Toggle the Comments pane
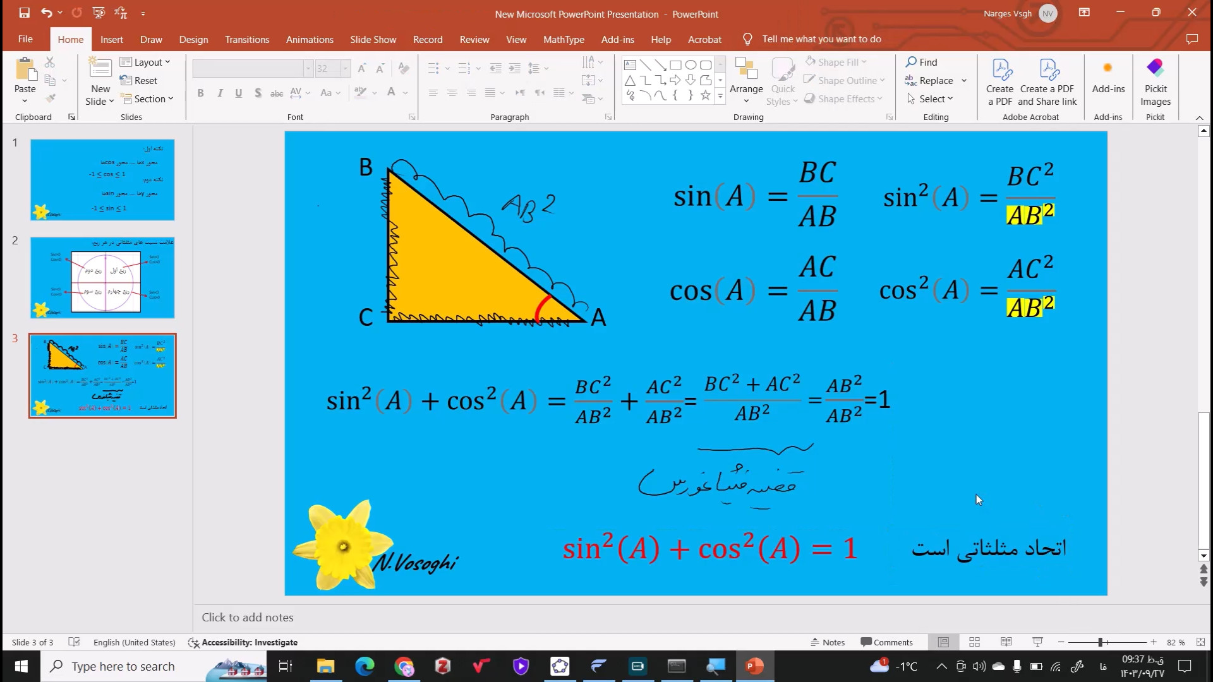The width and height of the screenshot is (1213, 682). [x=886, y=642]
